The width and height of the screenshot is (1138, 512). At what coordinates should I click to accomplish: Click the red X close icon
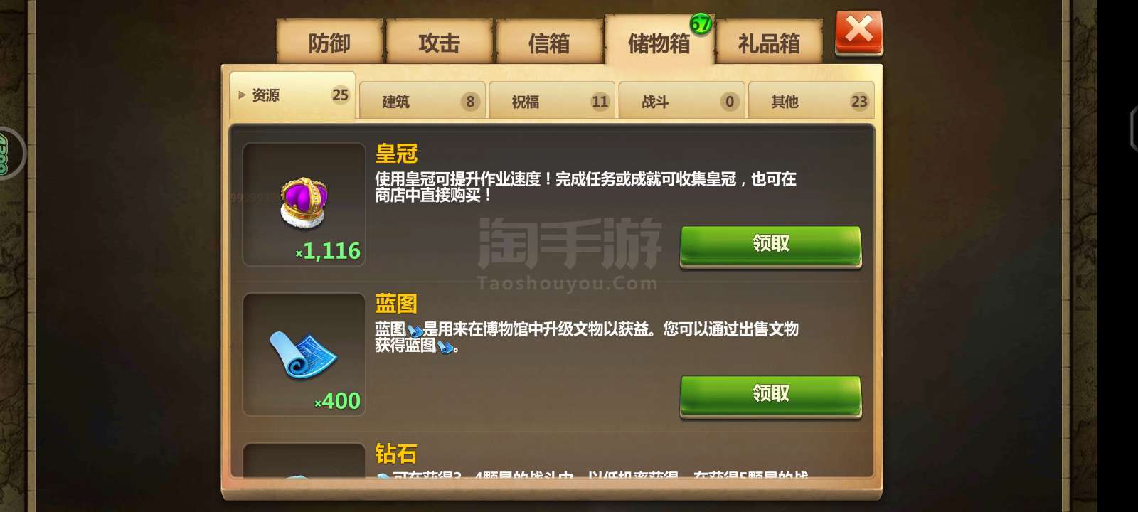858,32
